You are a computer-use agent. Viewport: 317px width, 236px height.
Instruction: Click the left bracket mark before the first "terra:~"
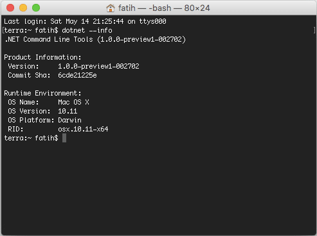[3, 30]
